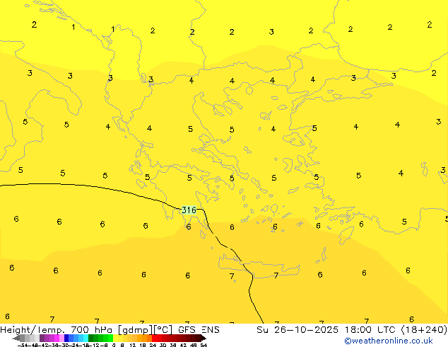Click the "[gdmp]" unit label
The image size is (448, 347).
click(x=136, y=330)
